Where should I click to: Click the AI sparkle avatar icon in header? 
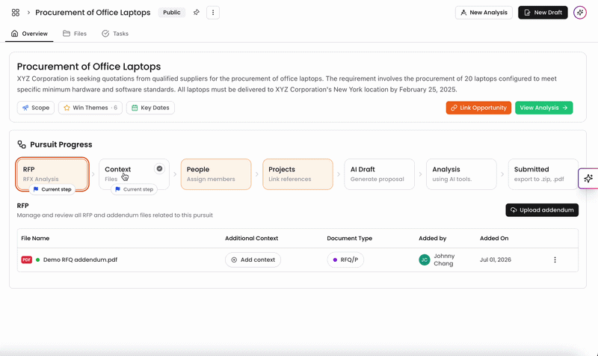pyautogui.click(x=580, y=13)
